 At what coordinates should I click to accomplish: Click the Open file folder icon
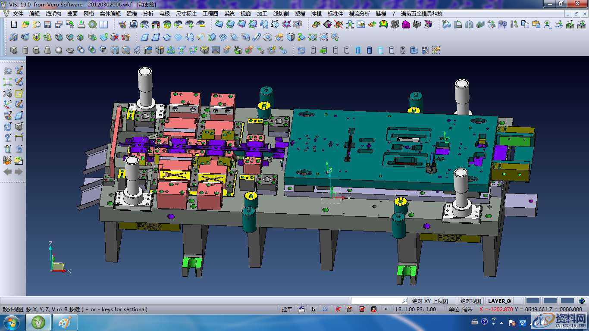25,25
